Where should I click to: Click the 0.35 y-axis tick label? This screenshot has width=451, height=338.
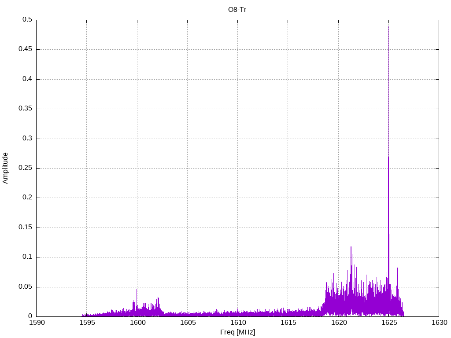[25, 109]
